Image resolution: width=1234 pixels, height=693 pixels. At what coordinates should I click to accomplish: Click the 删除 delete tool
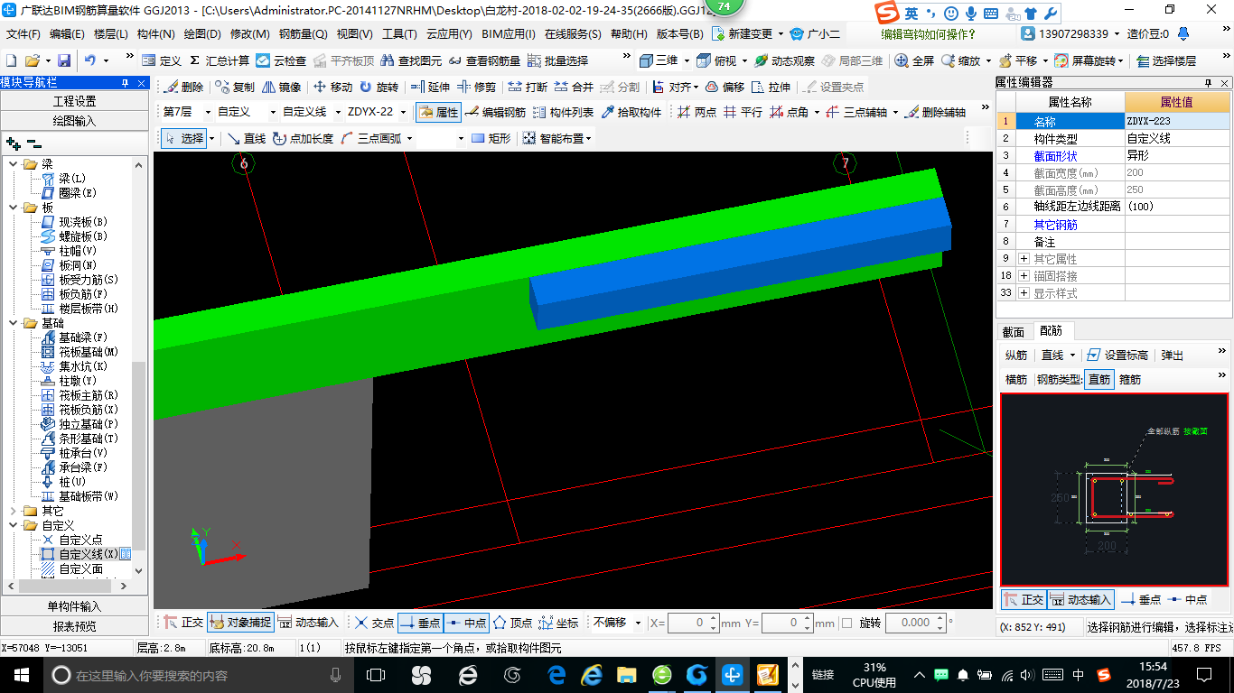(x=183, y=87)
